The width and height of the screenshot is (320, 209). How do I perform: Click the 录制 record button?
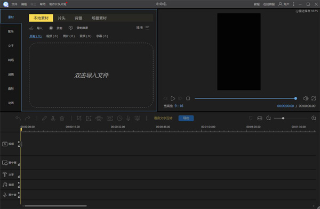pyautogui.click(x=55, y=28)
